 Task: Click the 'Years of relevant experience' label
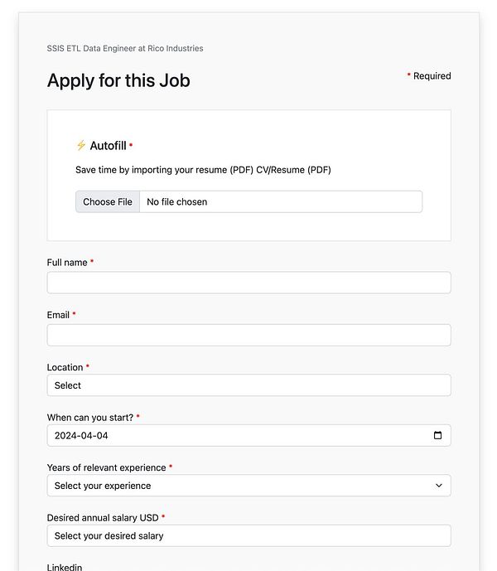point(106,467)
